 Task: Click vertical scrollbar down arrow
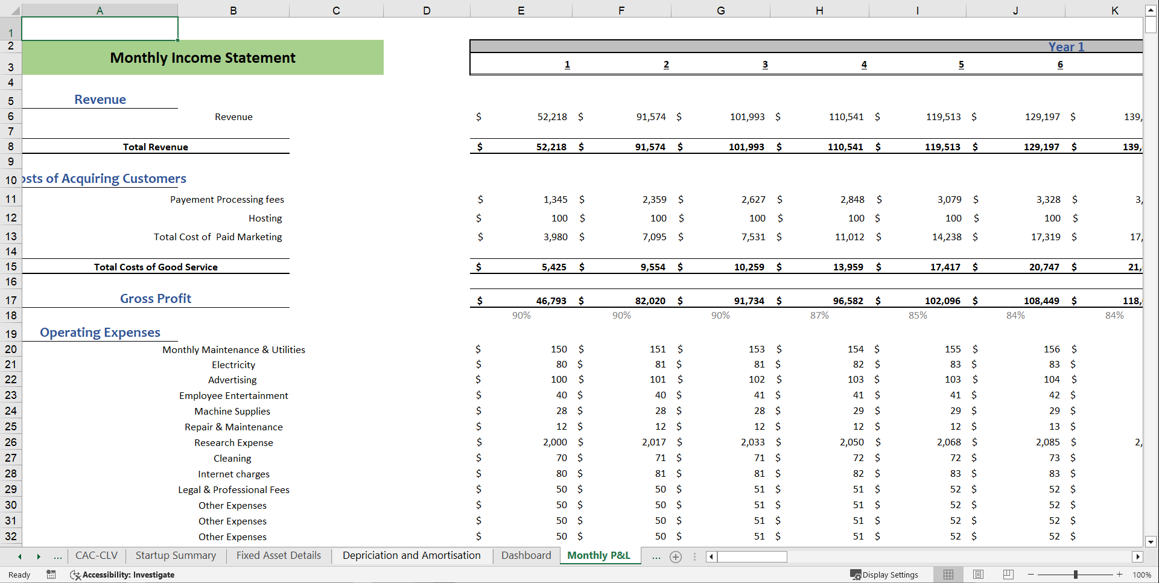coord(1151,542)
